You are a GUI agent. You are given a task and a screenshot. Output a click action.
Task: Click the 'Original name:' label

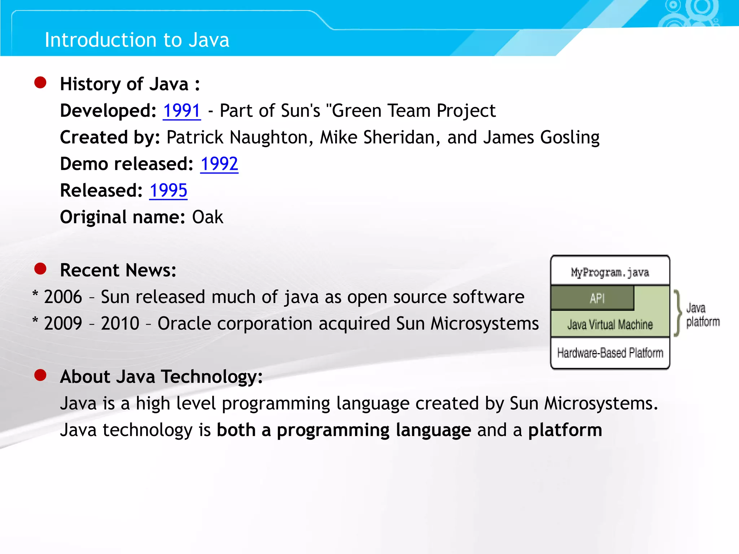(x=123, y=217)
